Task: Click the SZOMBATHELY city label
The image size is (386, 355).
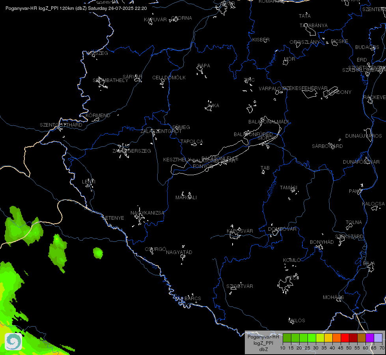Action: (x=110, y=80)
